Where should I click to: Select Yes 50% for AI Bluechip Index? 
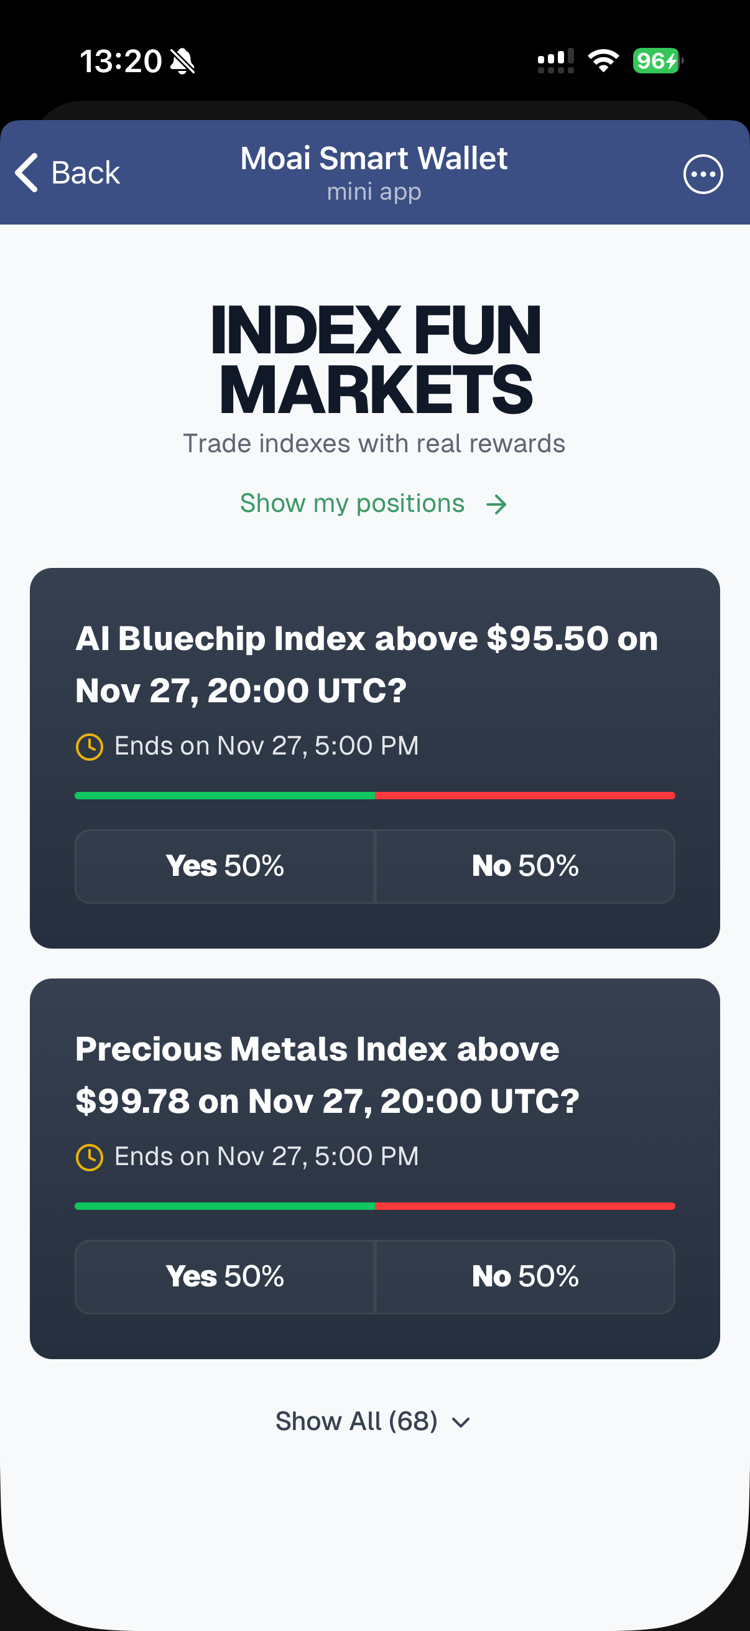[225, 865]
